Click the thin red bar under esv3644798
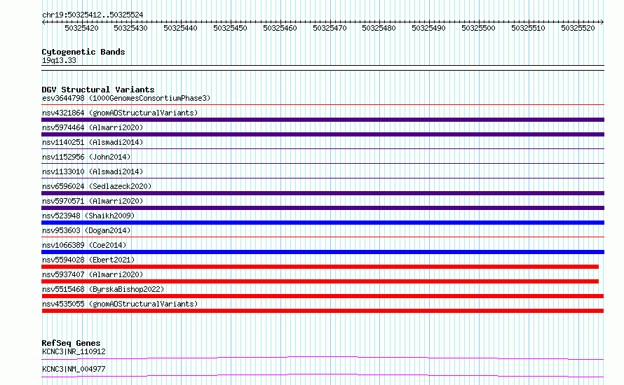The height and width of the screenshot is (385, 624). 323,105
